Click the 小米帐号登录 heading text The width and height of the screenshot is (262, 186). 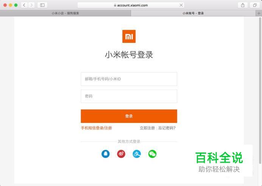coord(129,55)
